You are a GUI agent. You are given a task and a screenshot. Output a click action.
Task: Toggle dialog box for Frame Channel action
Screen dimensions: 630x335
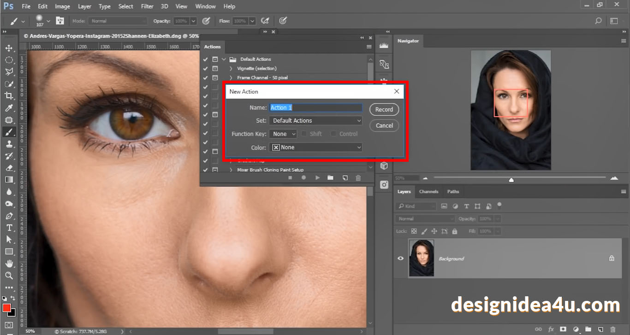[215, 77]
